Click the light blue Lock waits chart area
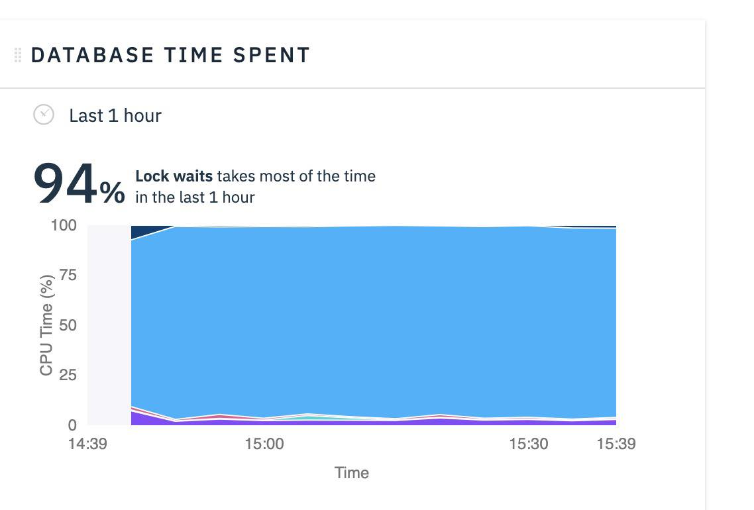 tap(373, 322)
